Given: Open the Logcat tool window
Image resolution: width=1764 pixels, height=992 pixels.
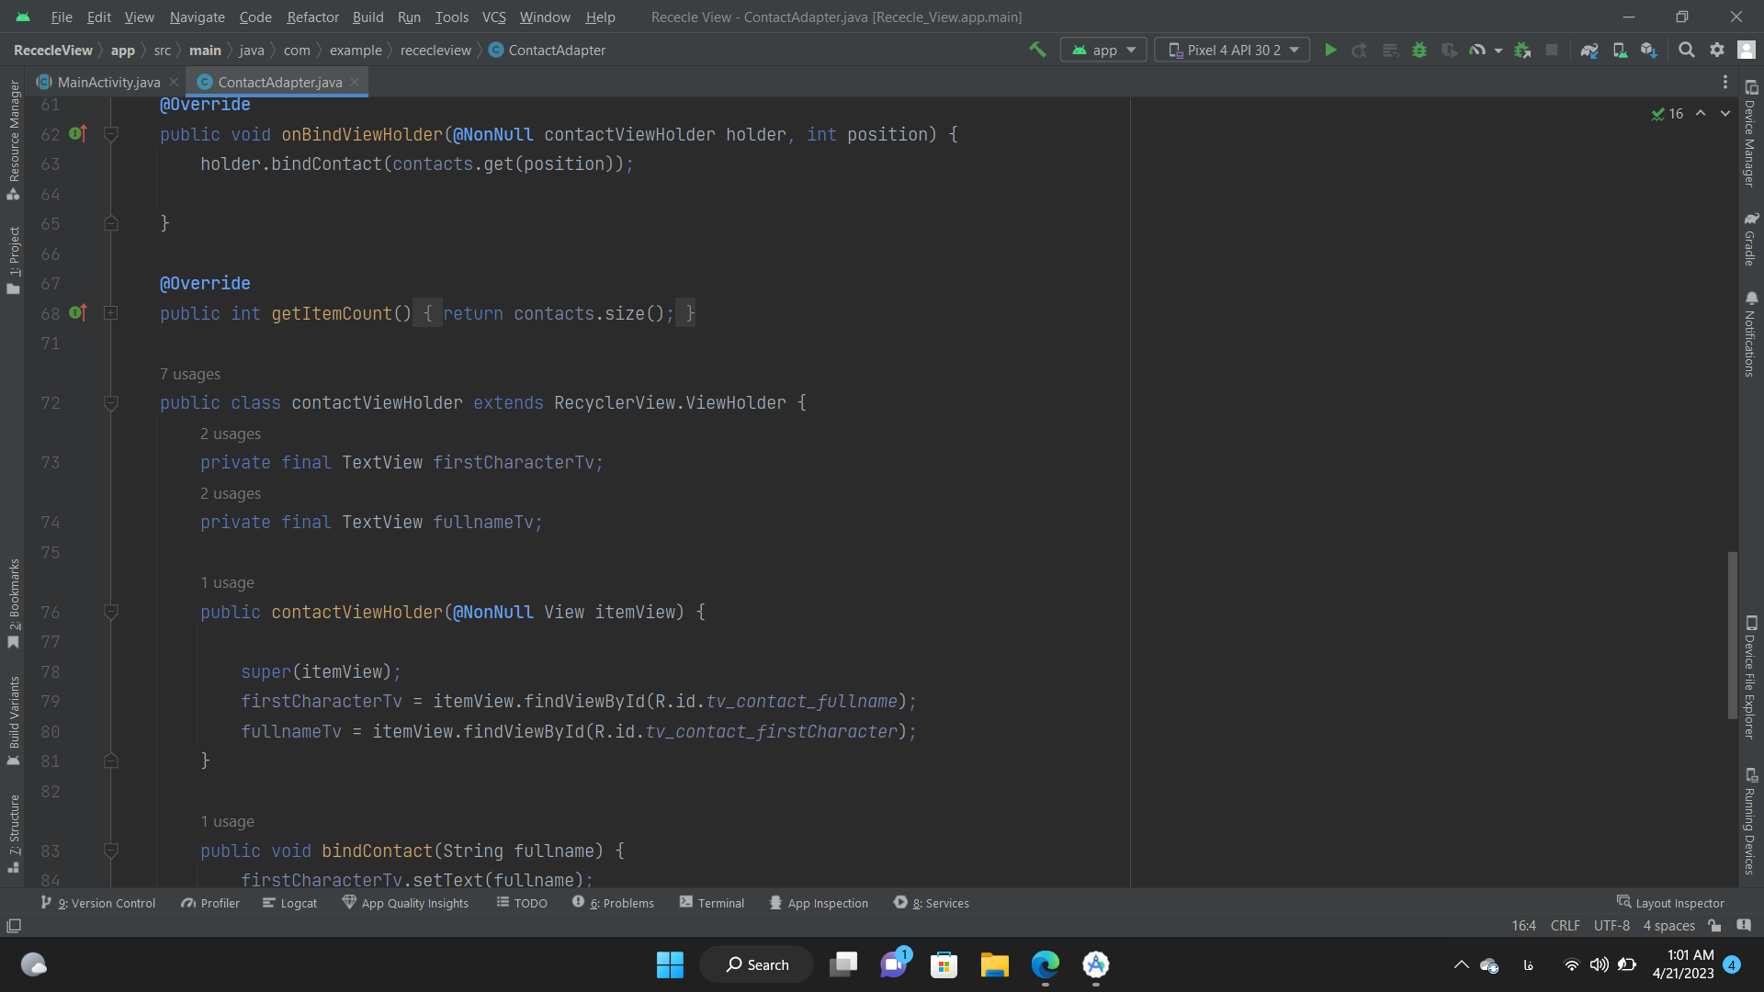Looking at the screenshot, I should click(289, 903).
